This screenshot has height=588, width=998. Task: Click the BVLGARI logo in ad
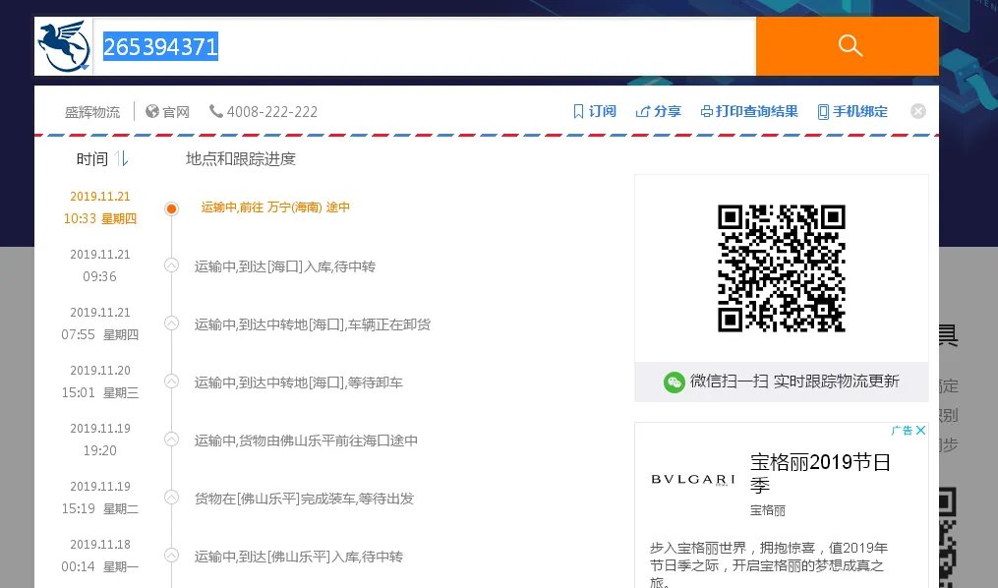[x=693, y=479]
